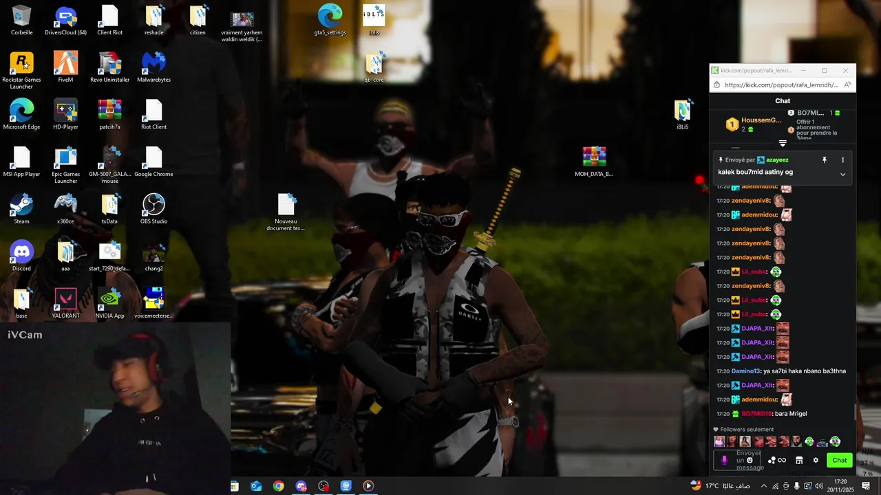Open the media player icon on taskbar
881x495 pixels.
tap(368, 486)
